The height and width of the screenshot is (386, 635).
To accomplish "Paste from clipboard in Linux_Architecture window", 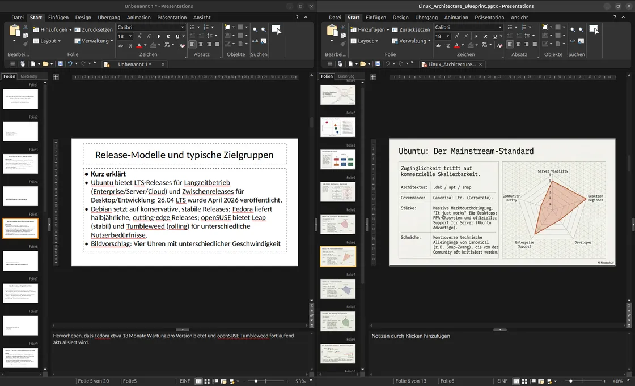I will point(332,31).
